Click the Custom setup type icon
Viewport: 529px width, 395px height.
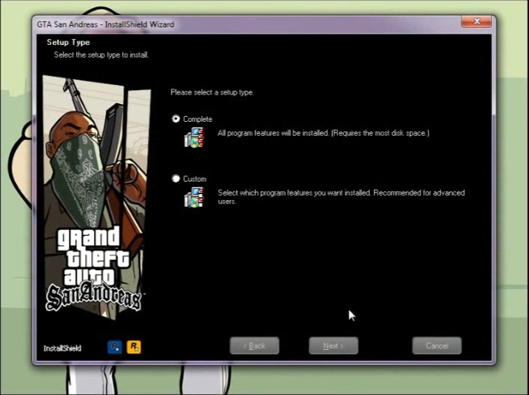193,197
